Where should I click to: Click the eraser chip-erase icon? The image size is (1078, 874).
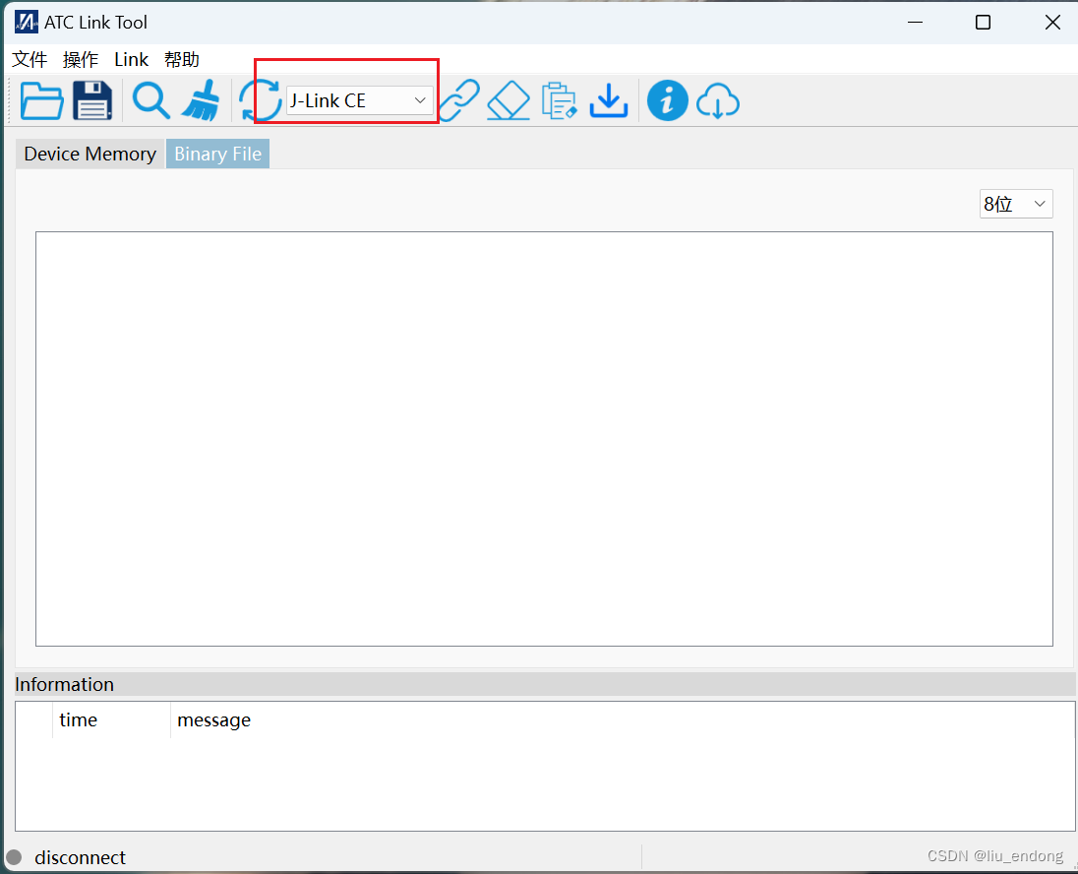point(509,99)
